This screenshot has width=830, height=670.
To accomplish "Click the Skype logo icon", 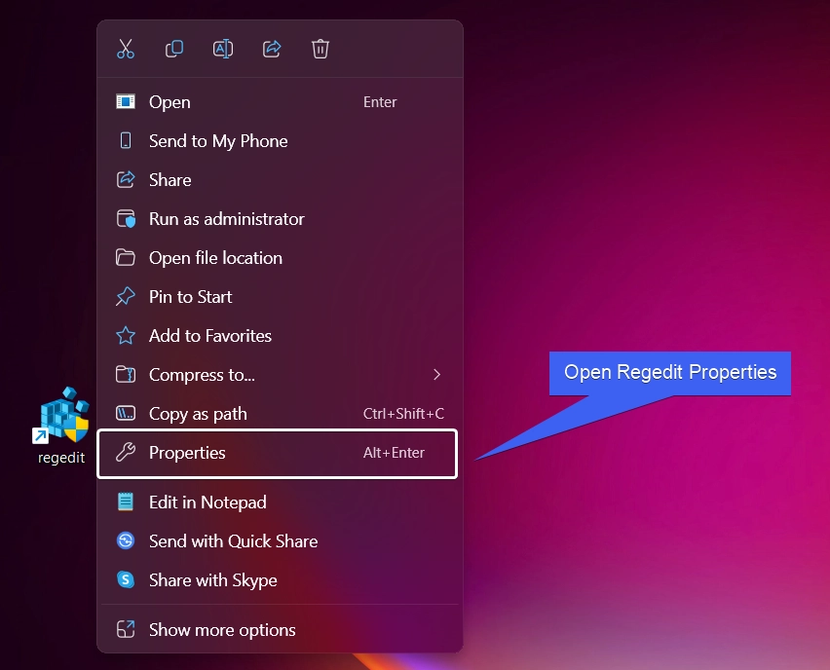I will (x=126, y=580).
